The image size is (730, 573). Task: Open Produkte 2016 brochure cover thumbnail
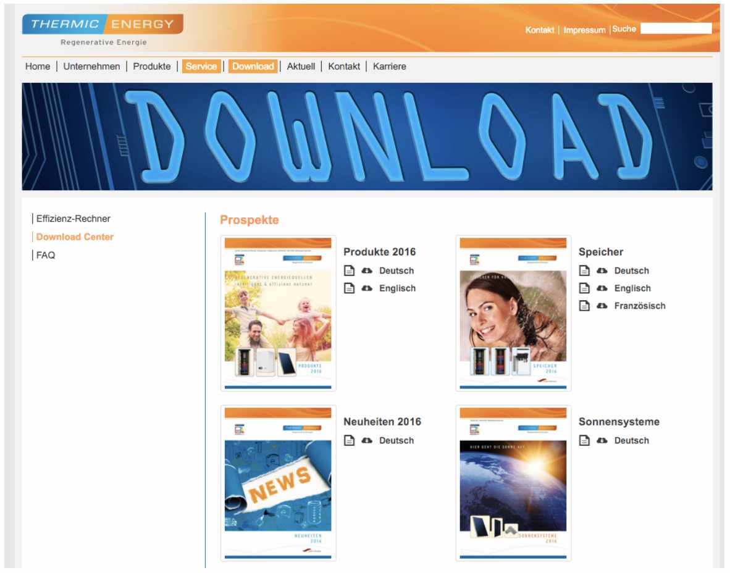pyautogui.click(x=279, y=314)
